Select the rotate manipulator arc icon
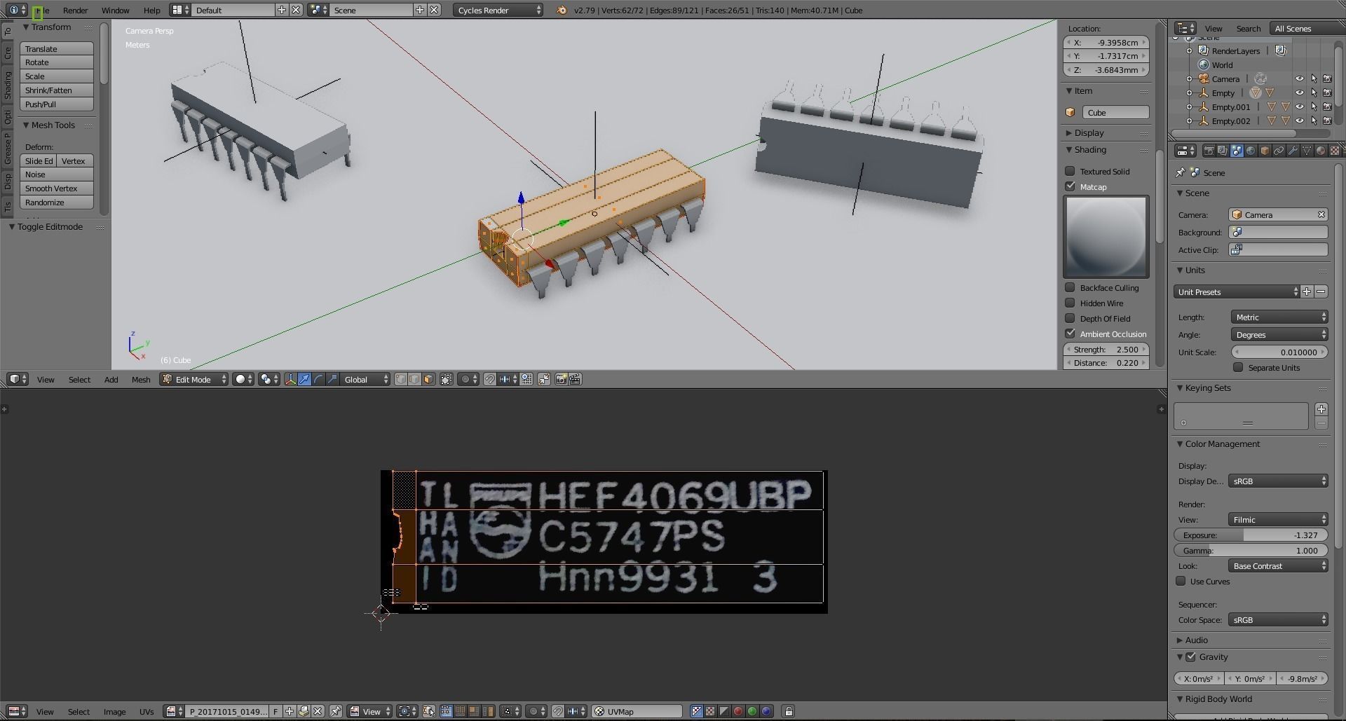Viewport: 1346px width, 721px height. 318,379
